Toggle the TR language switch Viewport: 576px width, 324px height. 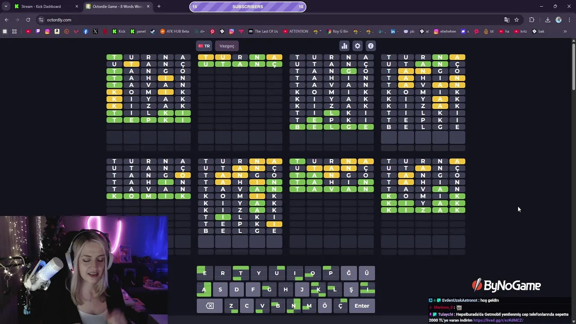204,46
